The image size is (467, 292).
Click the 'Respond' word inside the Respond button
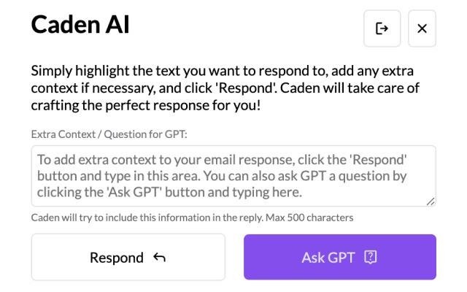point(117,257)
